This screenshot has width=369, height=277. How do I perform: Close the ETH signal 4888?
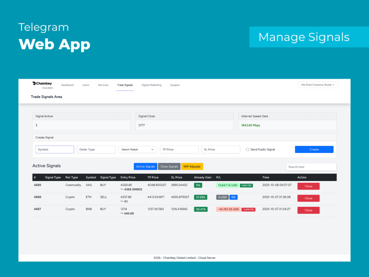(308, 198)
